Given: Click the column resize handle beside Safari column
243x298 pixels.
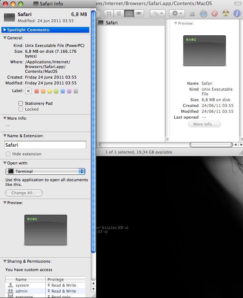Looking at the screenshot, I should 168,139.
